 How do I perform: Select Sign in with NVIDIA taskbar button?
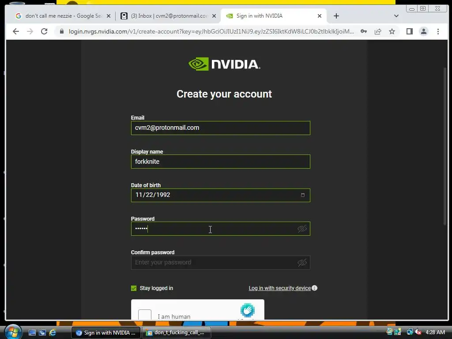coord(106,333)
